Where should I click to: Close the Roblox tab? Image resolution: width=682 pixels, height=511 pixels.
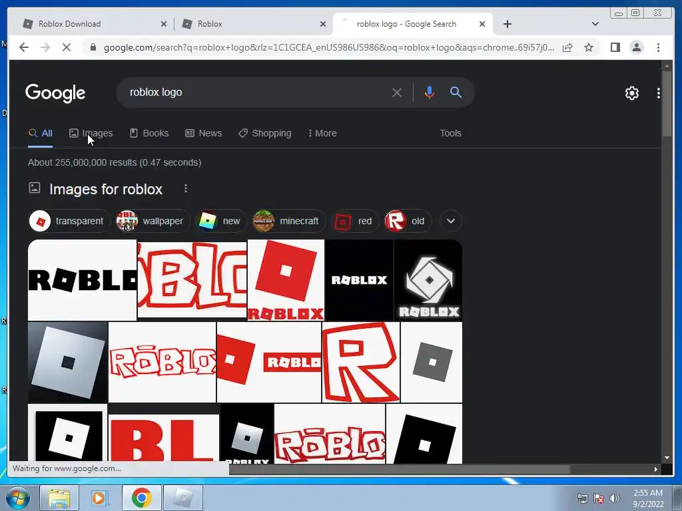323,24
